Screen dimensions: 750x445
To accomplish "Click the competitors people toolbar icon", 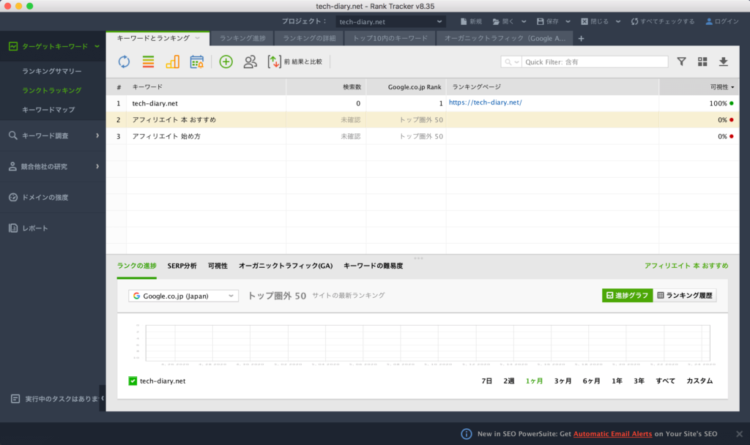I will point(250,61).
